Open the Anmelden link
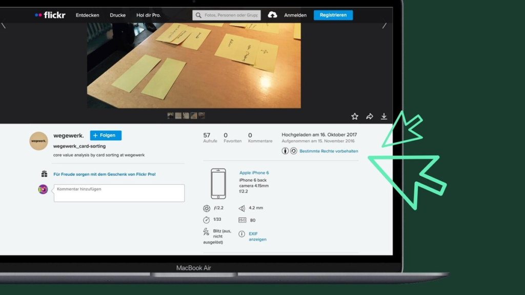The width and height of the screenshot is (525, 295). pos(295,15)
